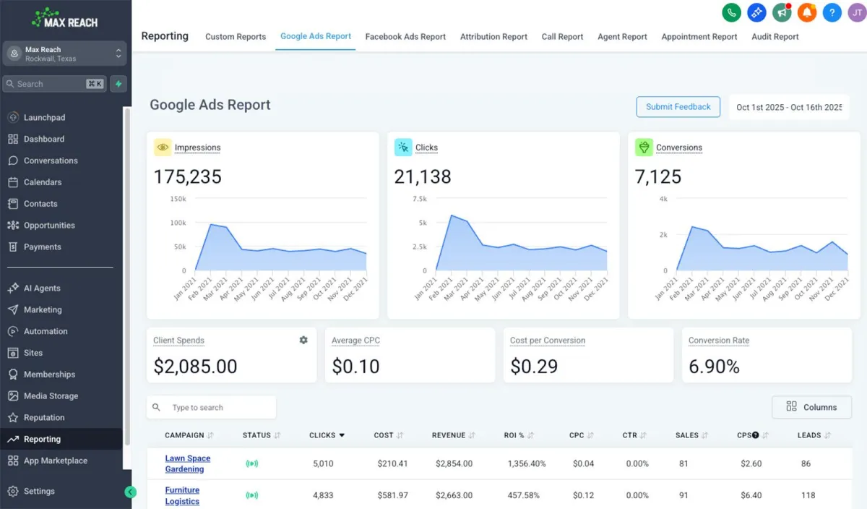The image size is (867, 509).
Task: Open the Agent Report tab
Action: 622,37
